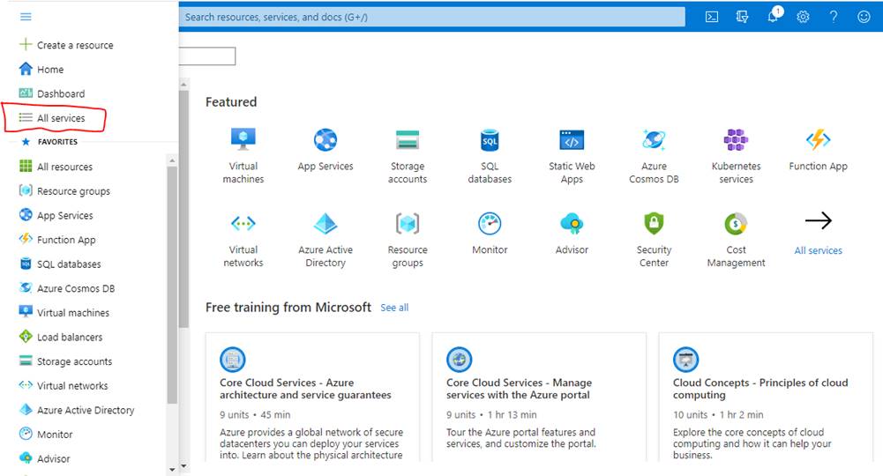Open Advisor in sidebar favorites

click(x=44, y=458)
